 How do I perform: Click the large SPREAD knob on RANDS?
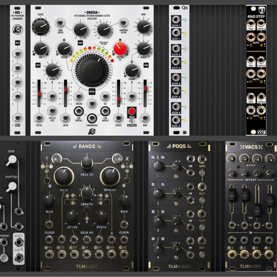(110, 176)
